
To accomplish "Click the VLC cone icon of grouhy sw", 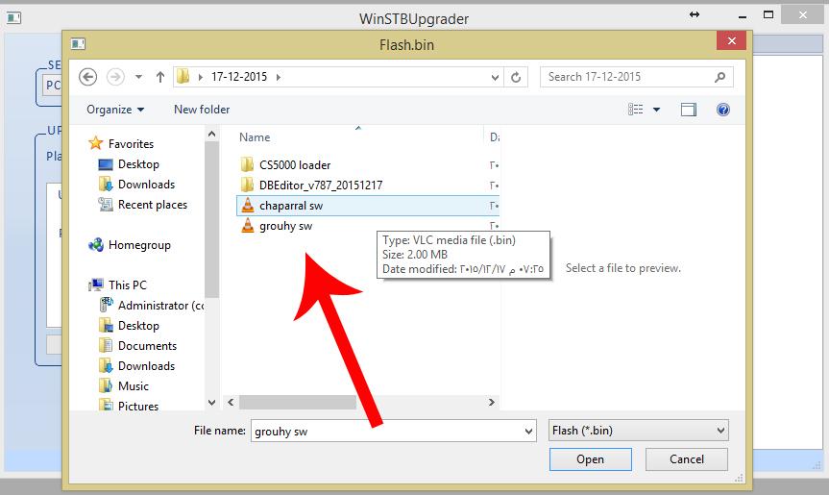I will [247, 226].
